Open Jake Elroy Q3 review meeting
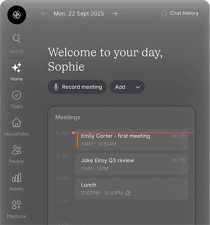Image resolution: width=210 pixels, height=225 pixels. tap(132, 164)
